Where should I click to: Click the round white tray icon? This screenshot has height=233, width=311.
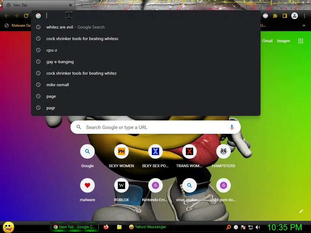[x=236, y=227]
